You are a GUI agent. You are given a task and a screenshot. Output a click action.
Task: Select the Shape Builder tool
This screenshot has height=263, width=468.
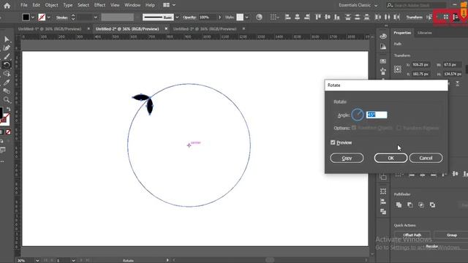point(7,74)
